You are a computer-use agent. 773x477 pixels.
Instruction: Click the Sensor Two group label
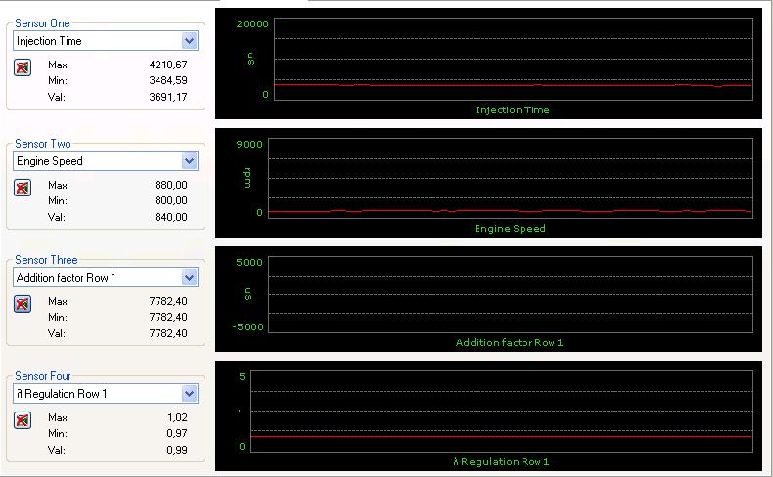42,144
